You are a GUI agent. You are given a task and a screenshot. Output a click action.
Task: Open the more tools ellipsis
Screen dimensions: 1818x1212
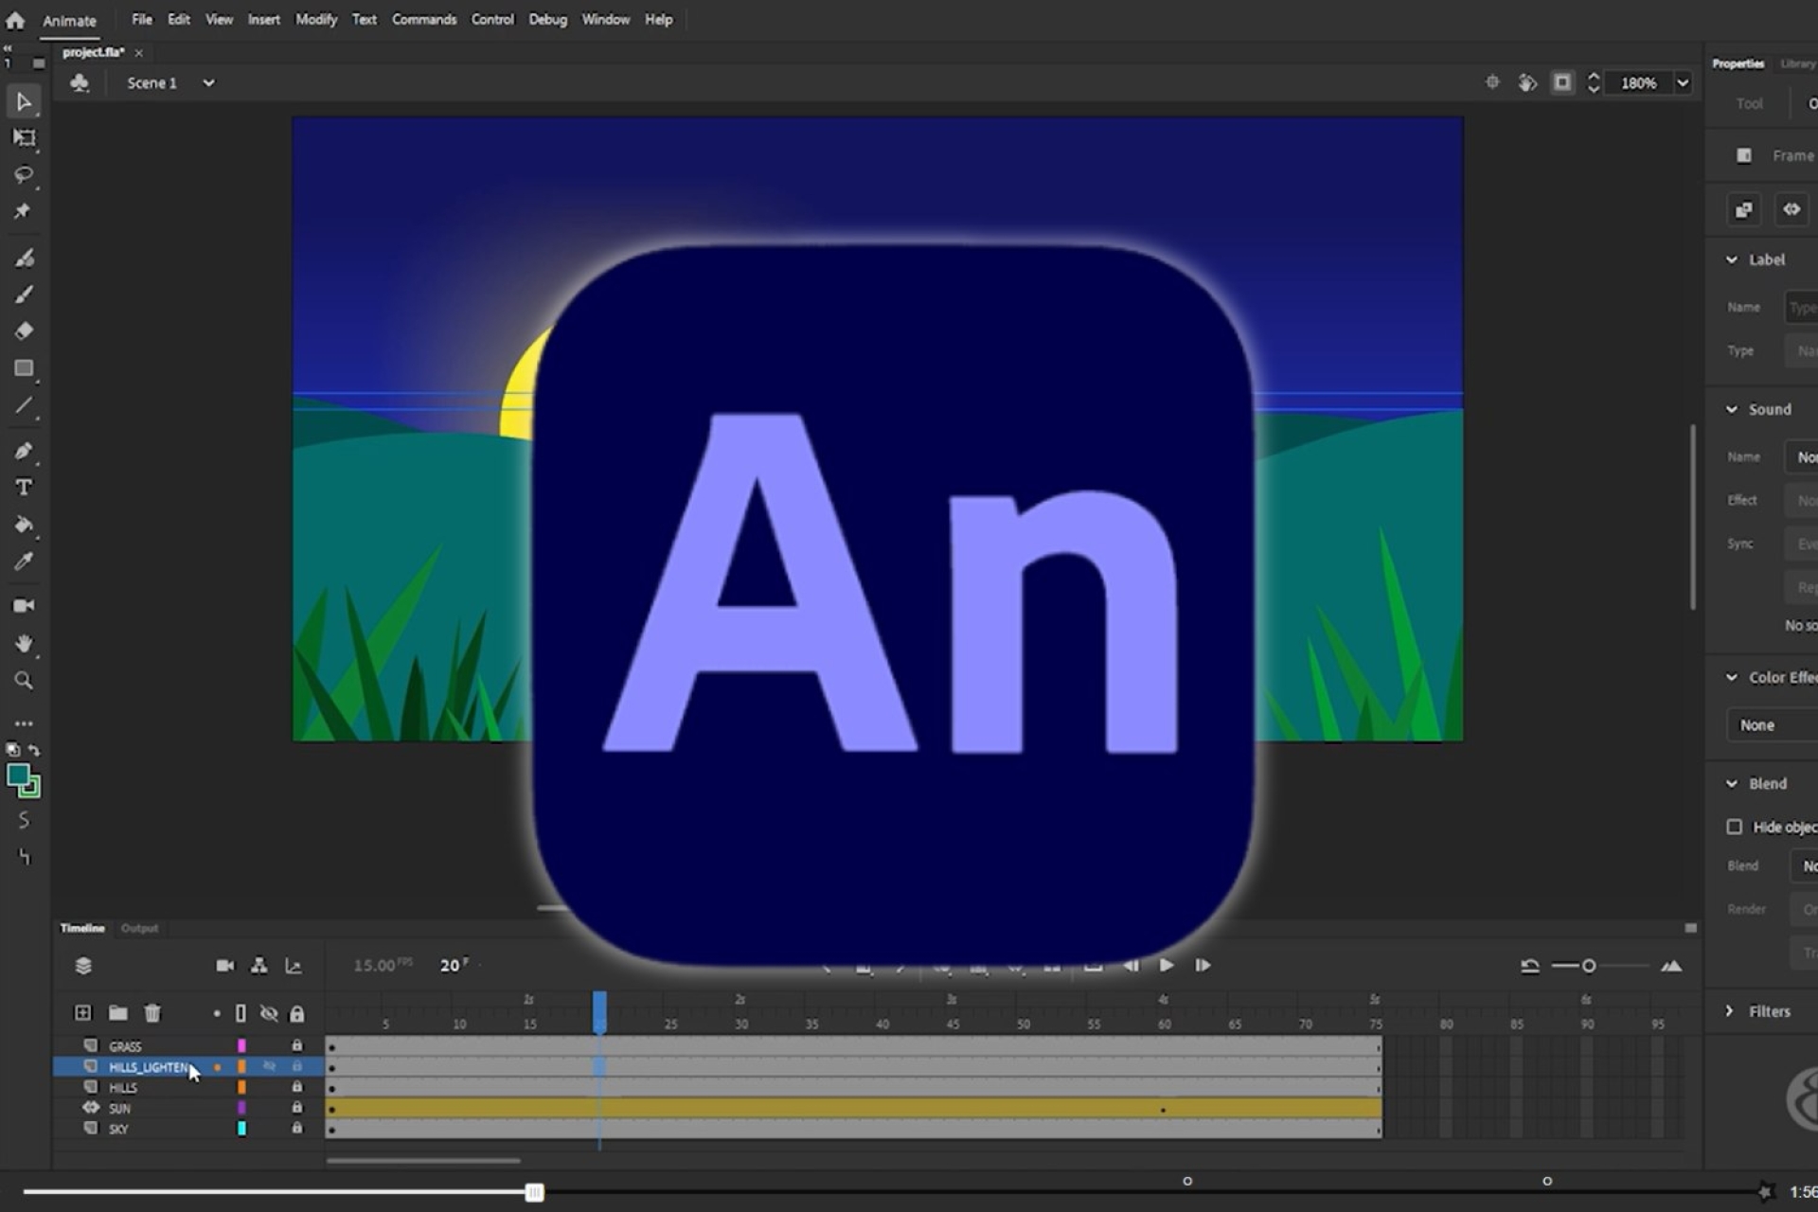[x=24, y=723]
